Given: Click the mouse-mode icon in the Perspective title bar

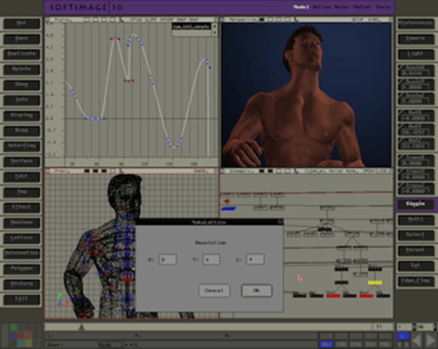Looking at the screenshot, I should coord(296,19).
